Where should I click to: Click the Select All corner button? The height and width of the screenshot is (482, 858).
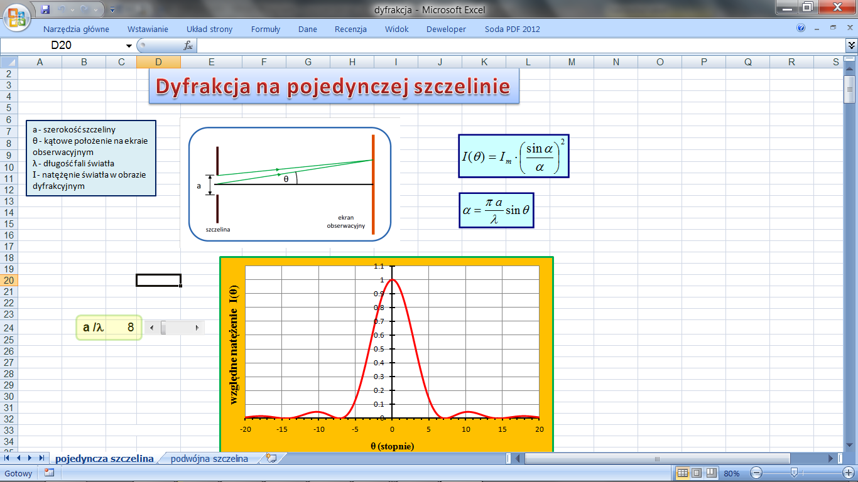pos(9,62)
